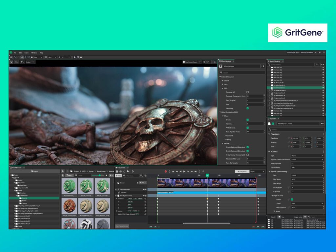Enable the Temporal AO checkbox
Image resolution: width=336 pixels, height=252 pixels.
(247, 92)
